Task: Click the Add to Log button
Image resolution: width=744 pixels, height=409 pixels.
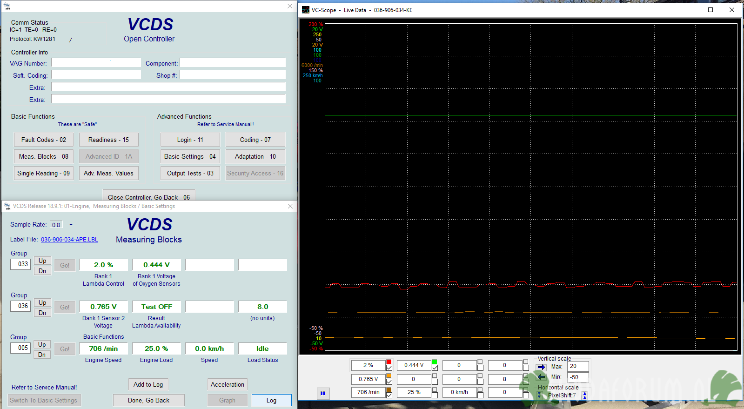Action: coord(148,384)
